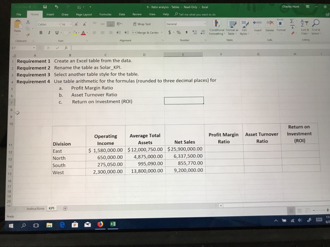
Task: Open the Instructions sheet tab
Action: click(35, 208)
